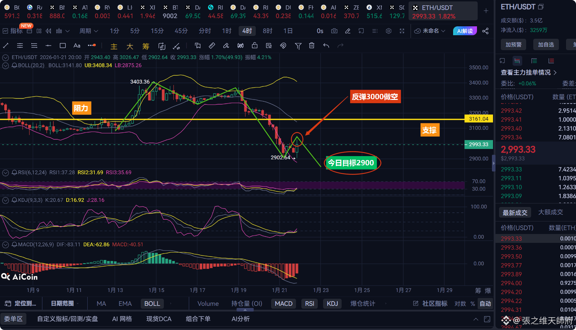Switch to 大额成交 trades tab
The image size is (576, 330).
pyautogui.click(x=550, y=212)
